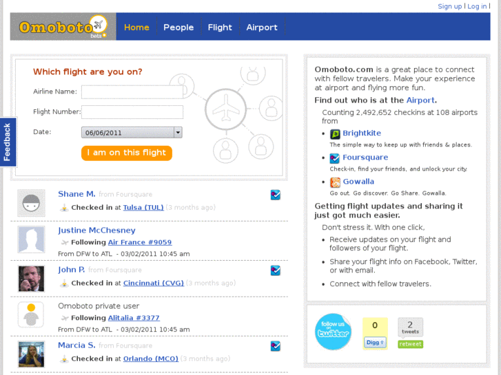The height and width of the screenshot is (375, 501).
Task: Open Justine McChesney profile link
Action: [x=96, y=231]
